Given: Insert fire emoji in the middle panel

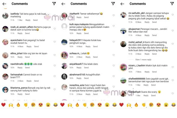Looking at the screenshot, I should [x=77, y=105].
